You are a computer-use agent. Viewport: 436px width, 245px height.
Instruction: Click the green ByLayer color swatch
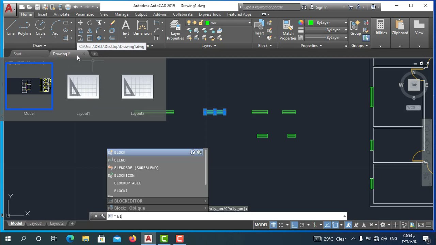point(311,23)
